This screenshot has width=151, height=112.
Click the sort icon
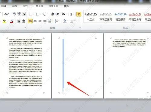[x=72, y=14]
